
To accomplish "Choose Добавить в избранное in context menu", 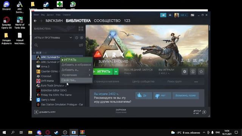I will tap(76, 65).
